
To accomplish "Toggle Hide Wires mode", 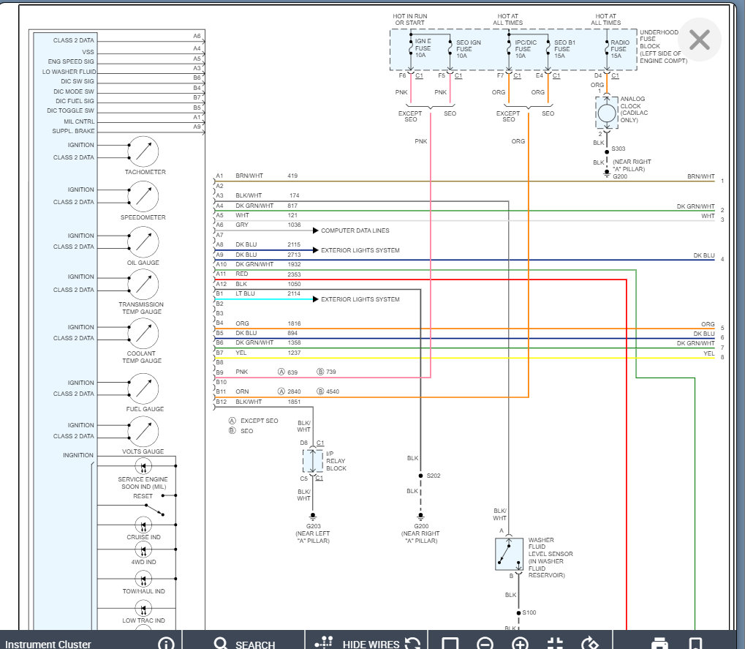I will pos(357,643).
